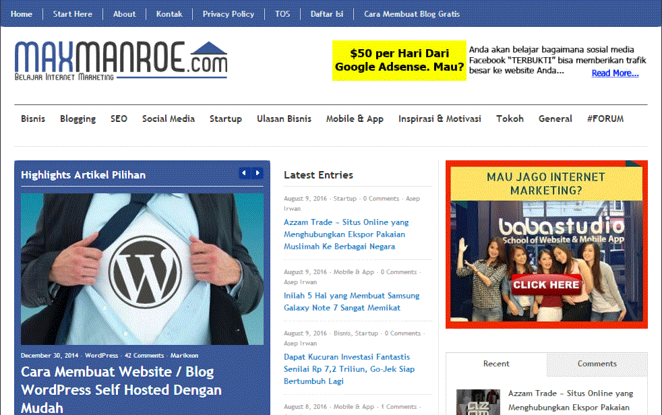This screenshot has width=662, height=415.
Task: Open the Mobile & App category
Action: pos(355,119)
